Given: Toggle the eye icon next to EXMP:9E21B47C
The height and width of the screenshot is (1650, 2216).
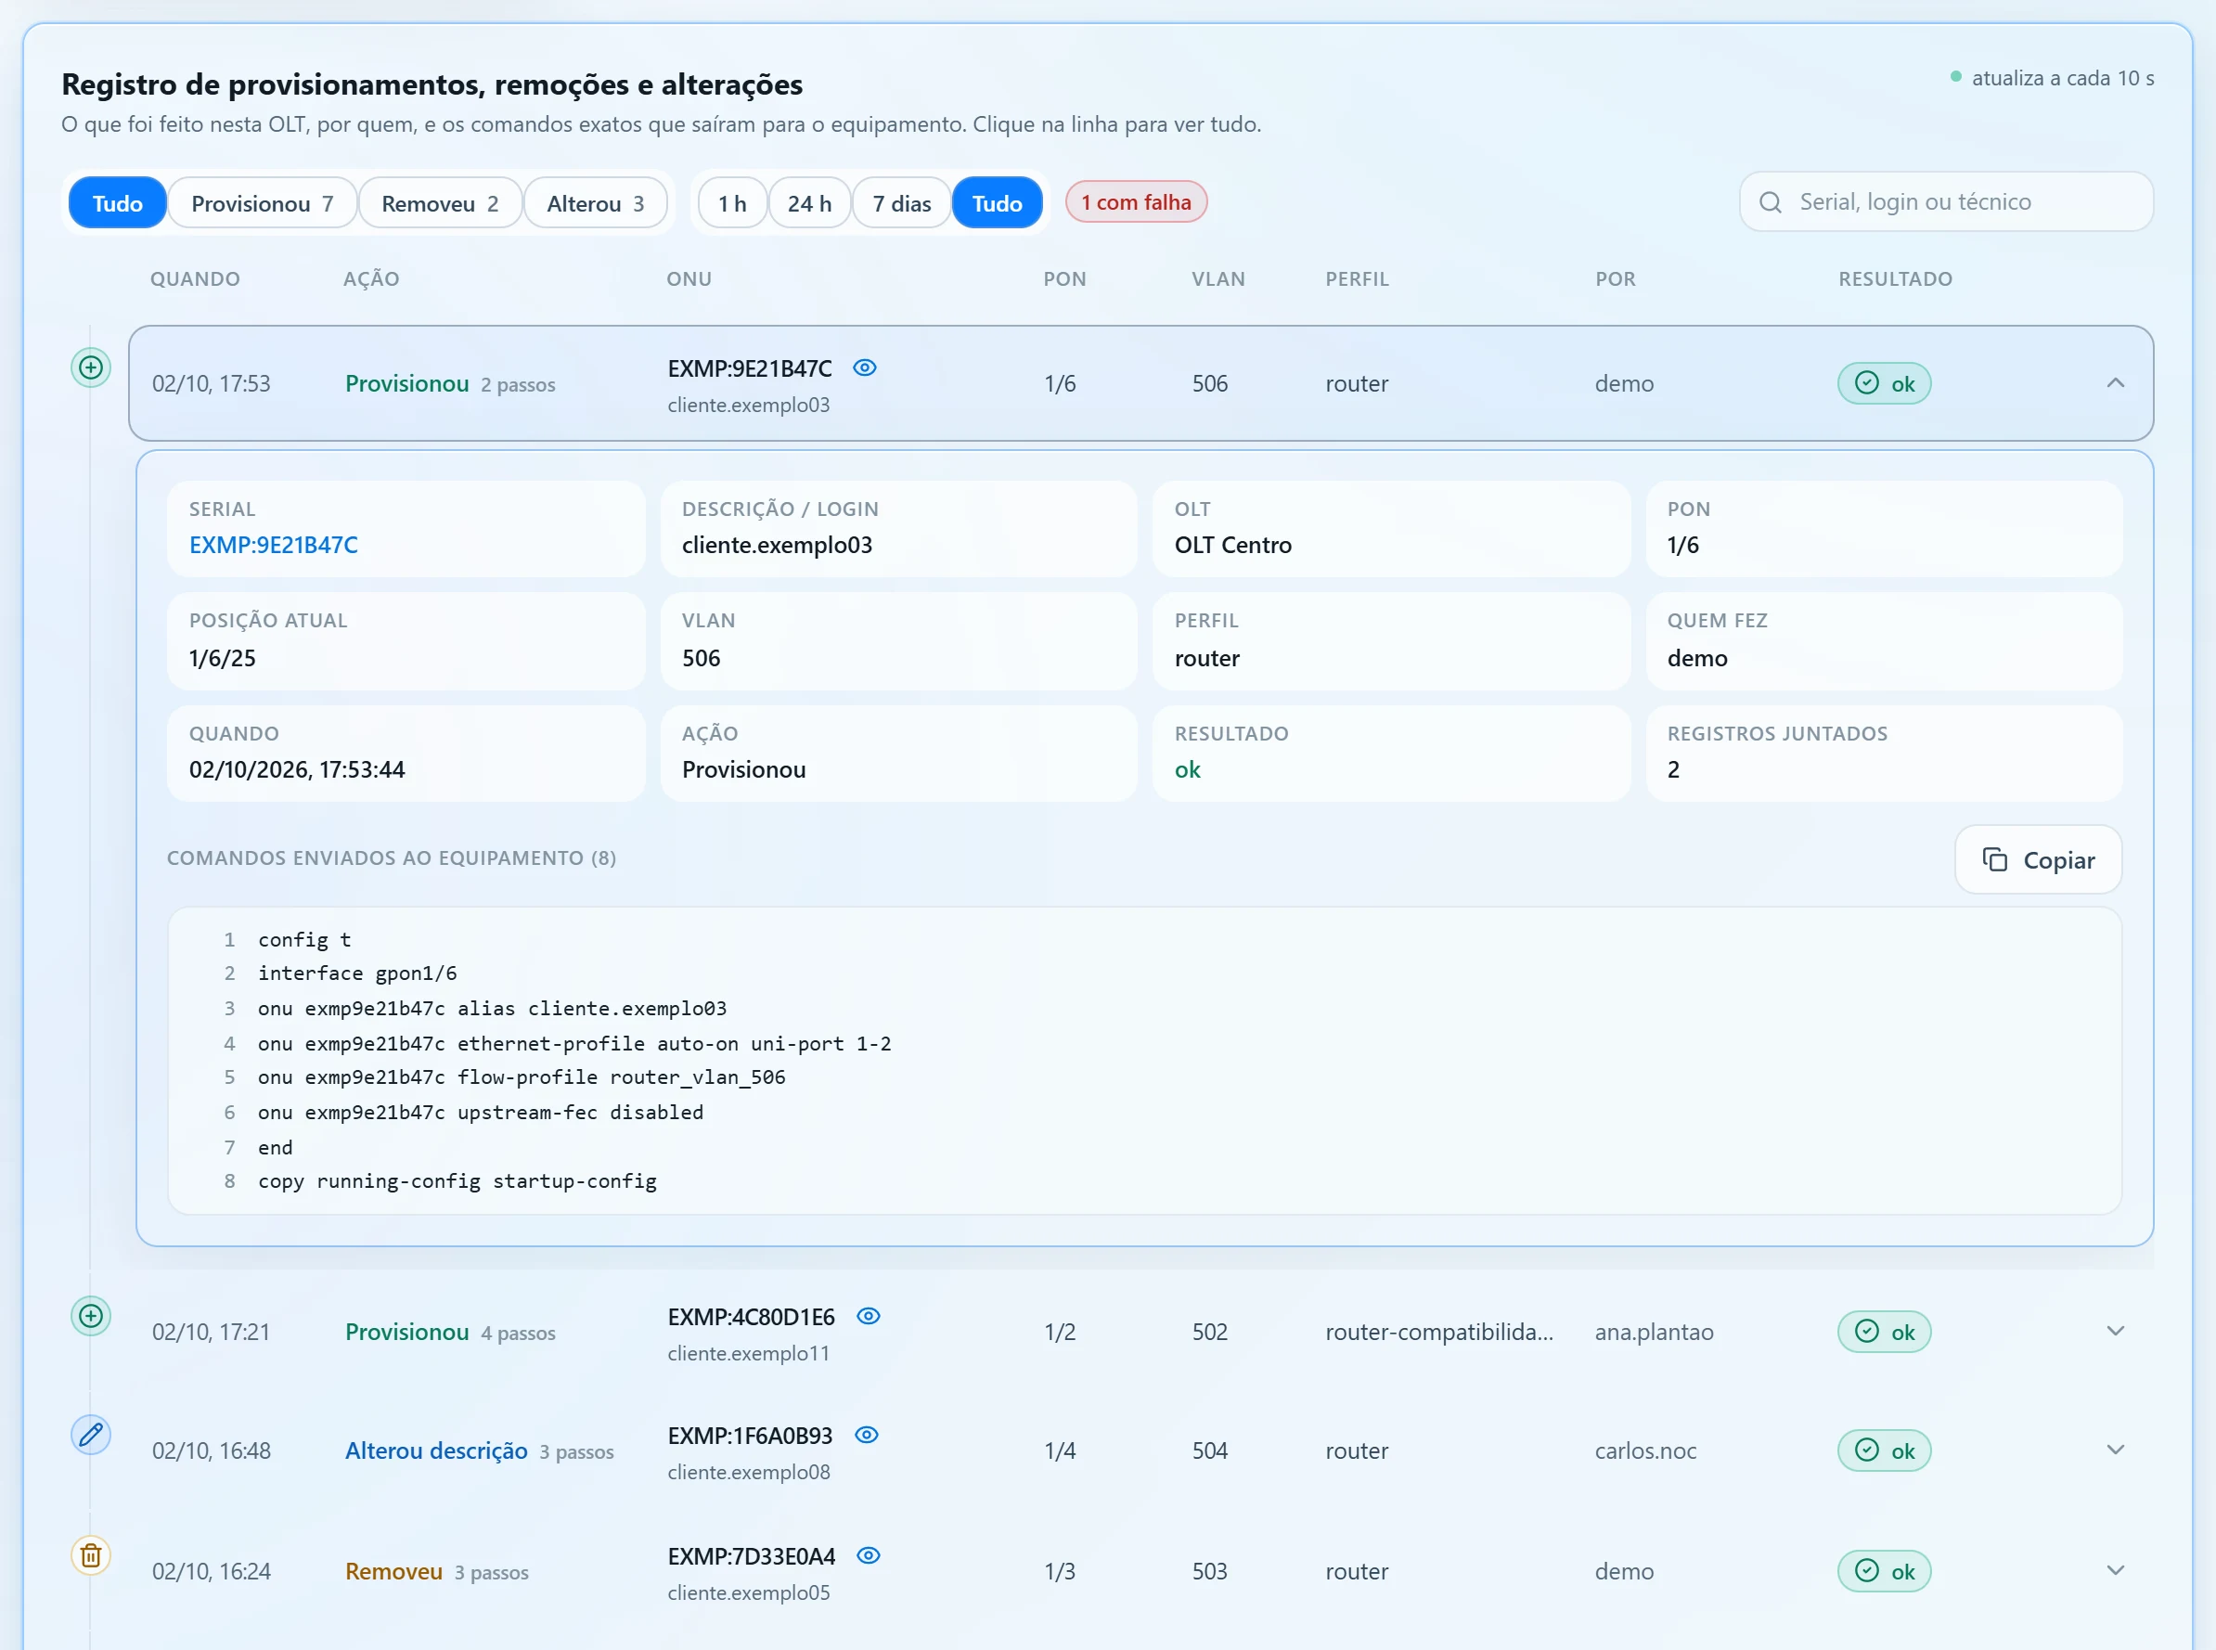Looking at the screenshot, I should click(865, 367).
